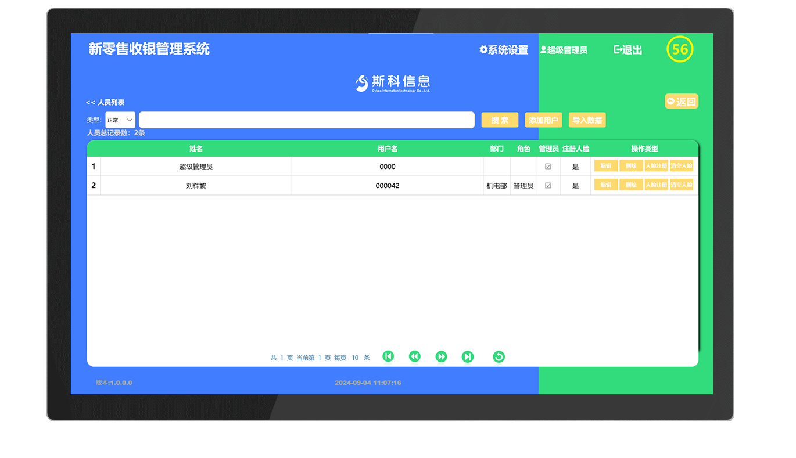Open 系统设置 system settings
The image size is (796, 458).
coord(503,50)
